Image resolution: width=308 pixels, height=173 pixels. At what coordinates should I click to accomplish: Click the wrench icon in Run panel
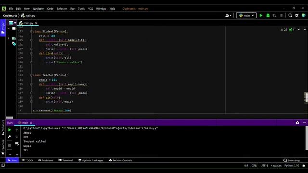coord(9,136)
